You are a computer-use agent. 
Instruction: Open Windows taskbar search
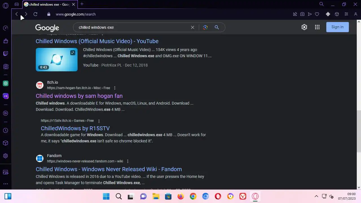point(119,196)
